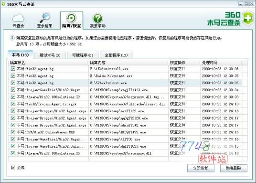
Task: Open the 云查杀 cloud scan icon
Action: pyautogui.click(x=18, y=18)
